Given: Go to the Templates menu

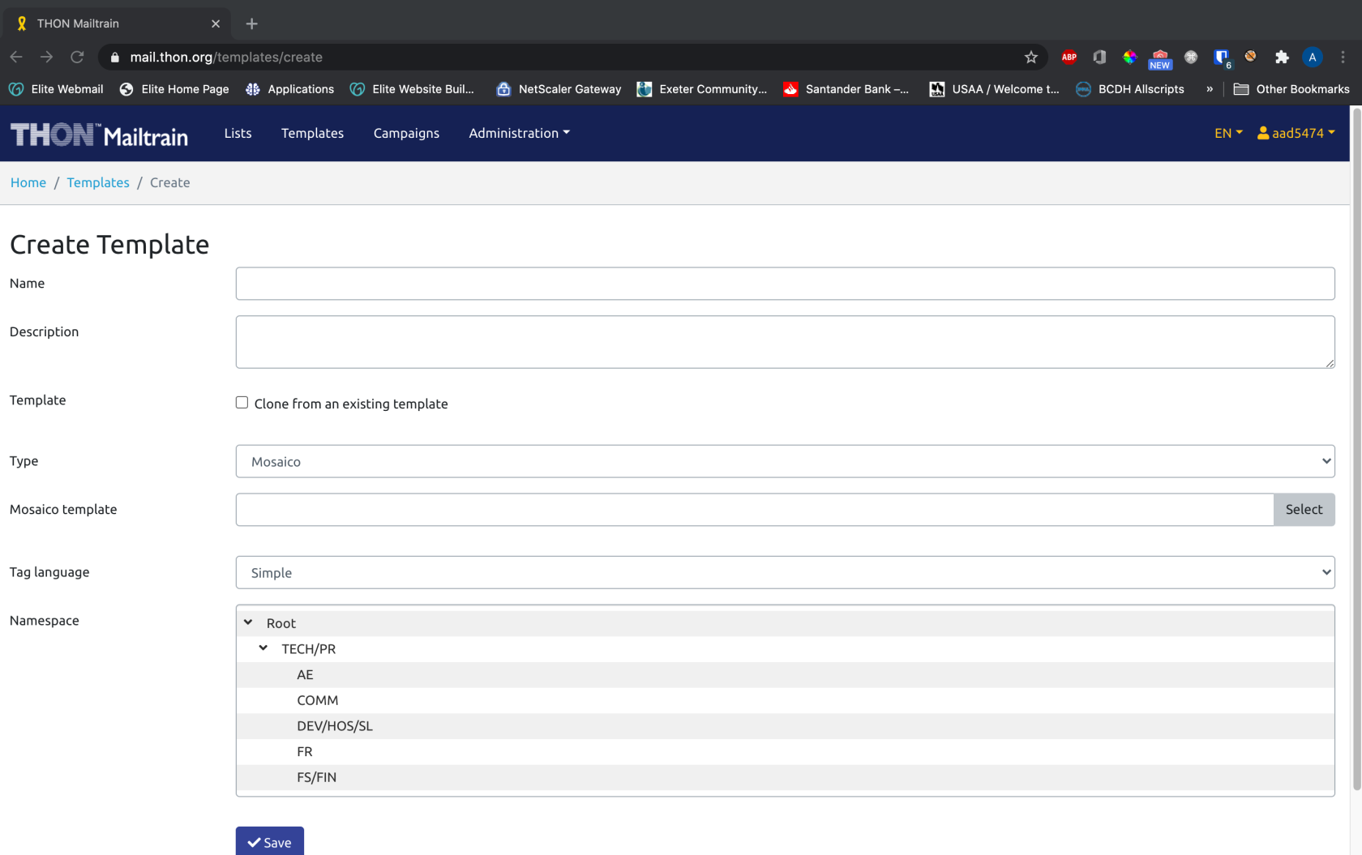Looking at the screenshot, I should coord(312,133).
